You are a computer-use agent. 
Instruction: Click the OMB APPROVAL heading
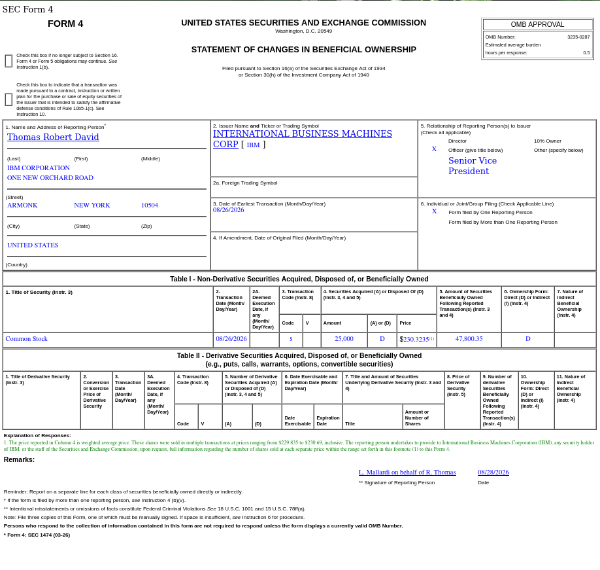537,24
